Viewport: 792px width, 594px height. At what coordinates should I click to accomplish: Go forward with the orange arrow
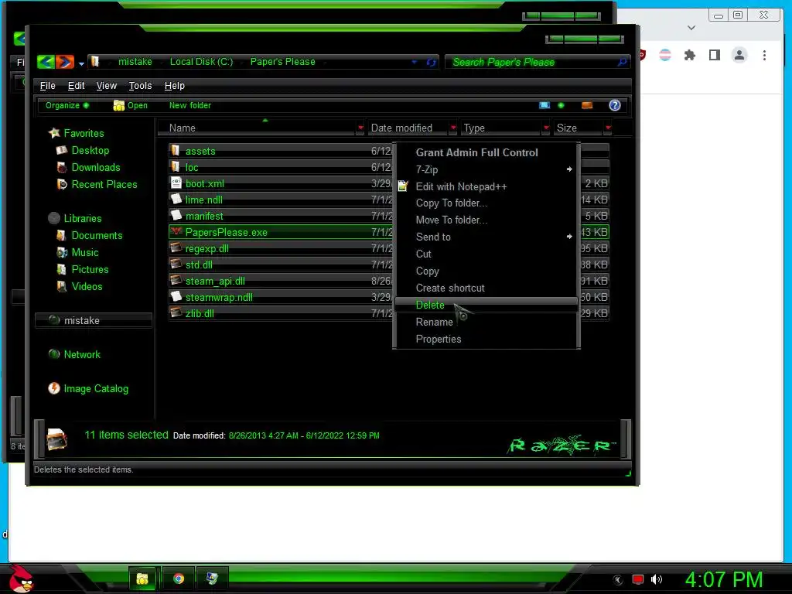[x=65, y=62]
